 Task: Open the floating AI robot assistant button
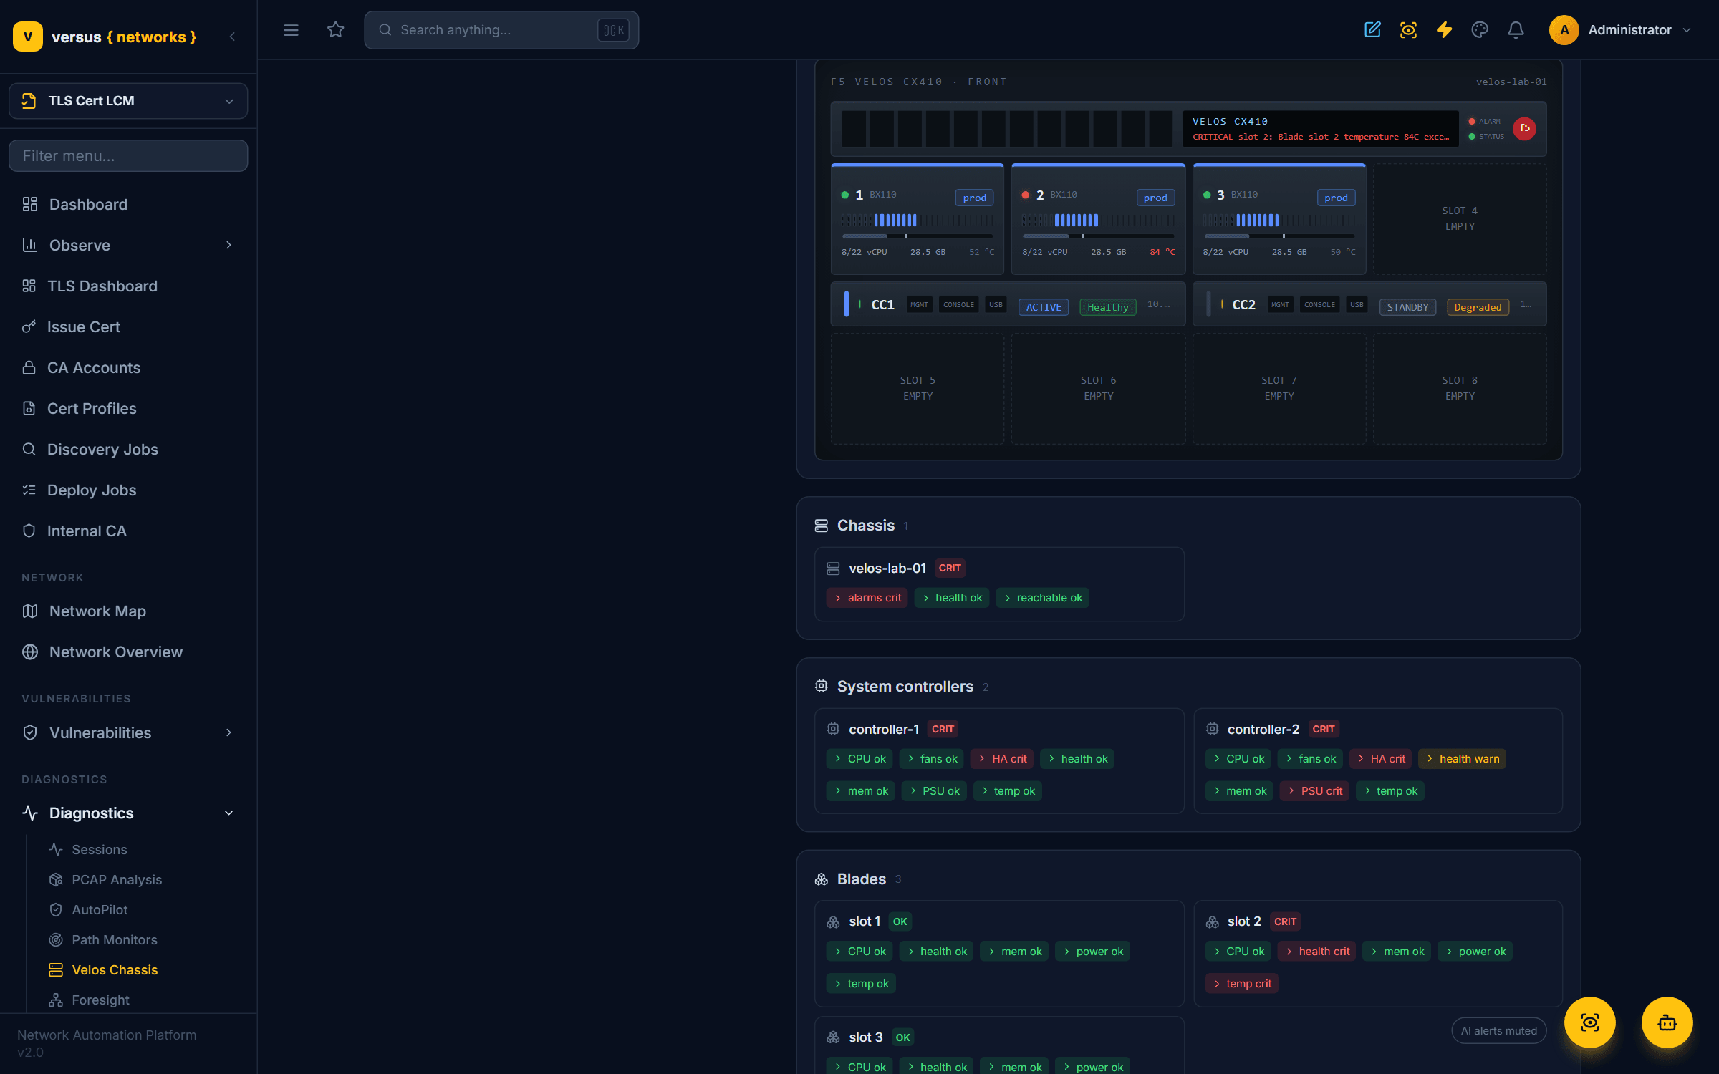[x=1667, y=1022]
